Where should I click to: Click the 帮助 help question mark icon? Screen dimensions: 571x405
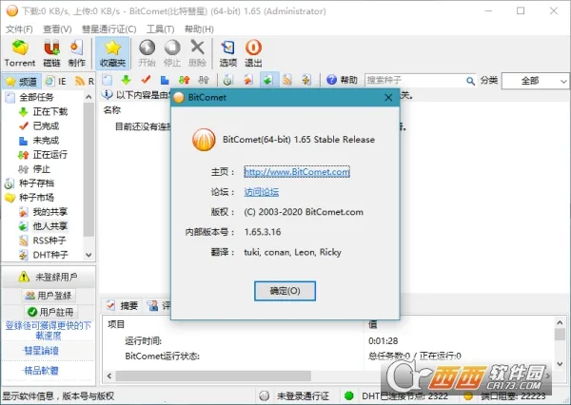[x=332, y=81]
